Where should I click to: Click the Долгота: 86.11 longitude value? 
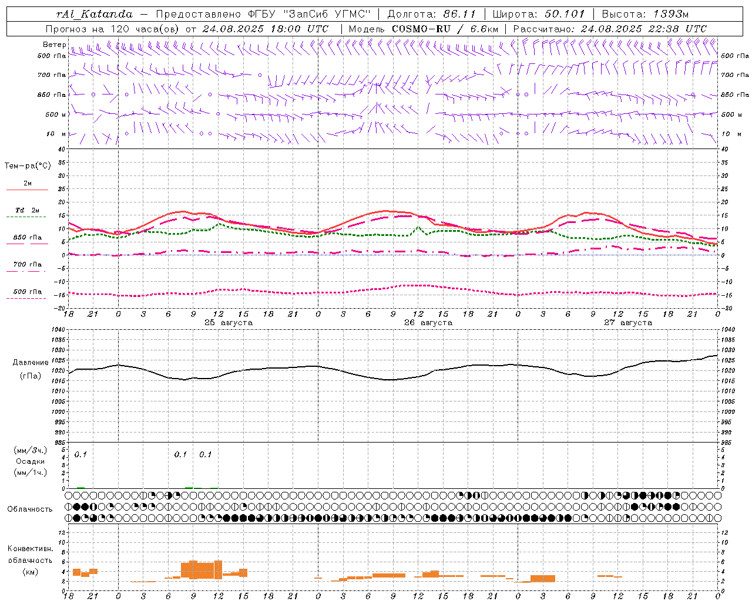[432, 14]
